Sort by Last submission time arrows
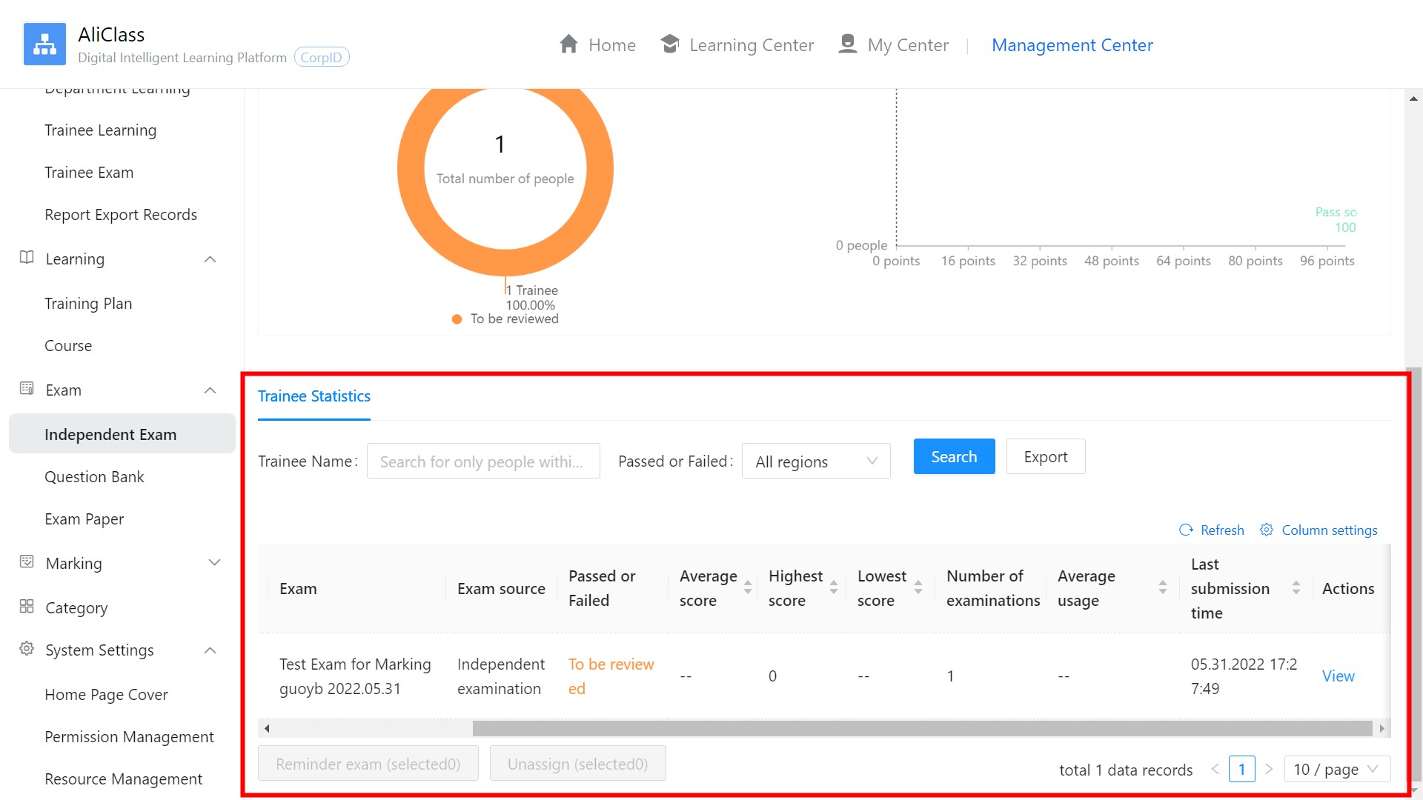Screen dimensions: 1423x800 click(x=1296, y=587)
